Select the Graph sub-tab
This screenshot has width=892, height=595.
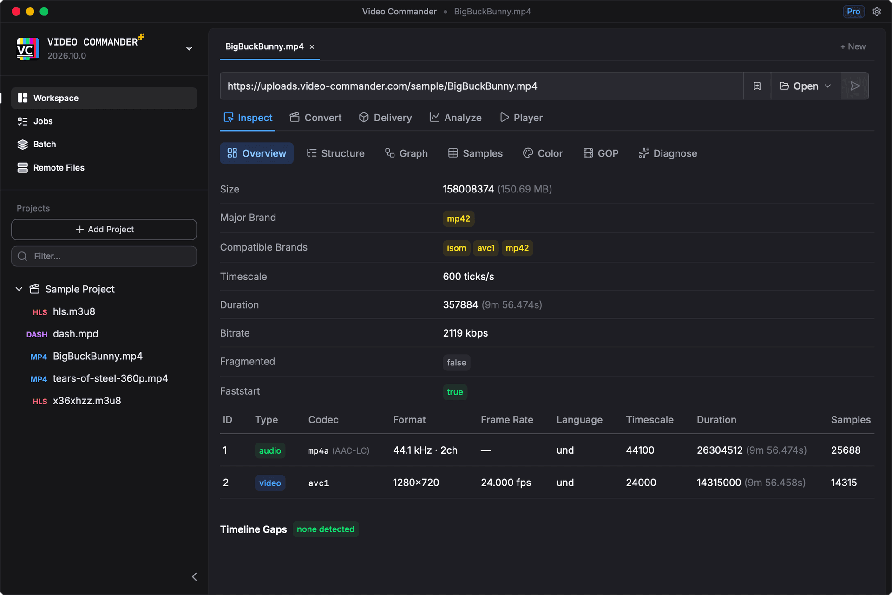(x=407, y=153)
